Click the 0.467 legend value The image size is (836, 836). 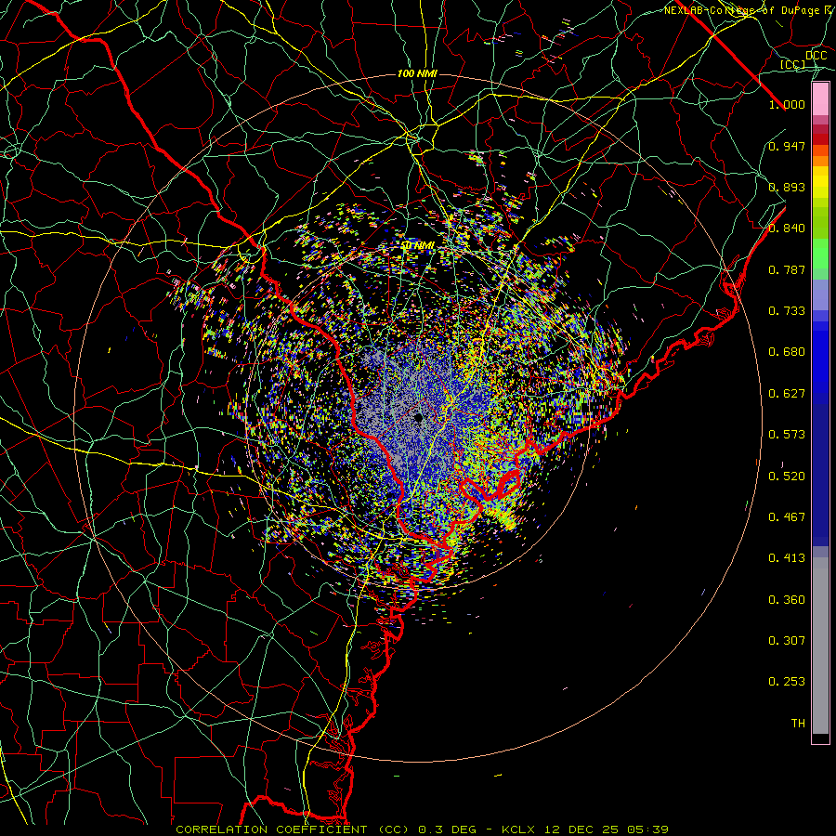[787, 517]
